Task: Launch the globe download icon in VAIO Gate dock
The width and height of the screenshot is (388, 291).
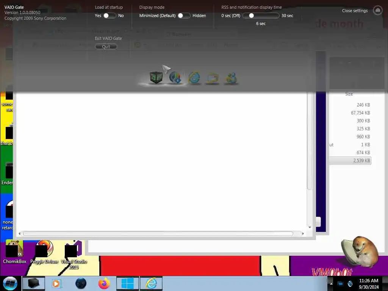Action: pyautogui.click(x=175, y=77)
